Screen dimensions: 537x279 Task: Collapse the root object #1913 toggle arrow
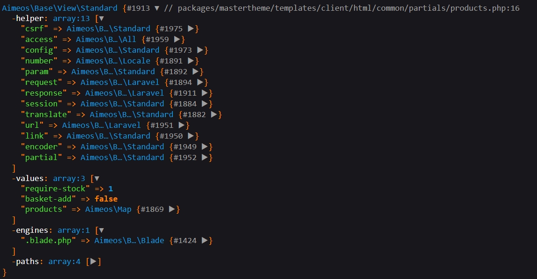(x=156, y=8)
